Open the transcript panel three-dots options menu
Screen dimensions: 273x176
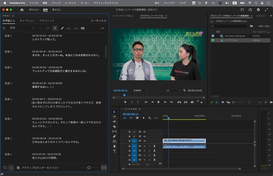(103, 28)
